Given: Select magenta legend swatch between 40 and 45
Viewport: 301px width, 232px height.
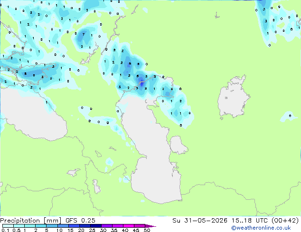Looking at the screenshot, I should click(x=129, y=226).
